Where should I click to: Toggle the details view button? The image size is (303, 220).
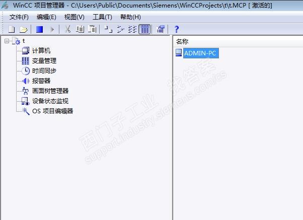(144, 29)
